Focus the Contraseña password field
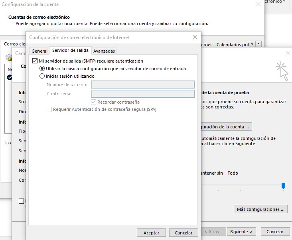Screen dimensions: 292x240 143,94
